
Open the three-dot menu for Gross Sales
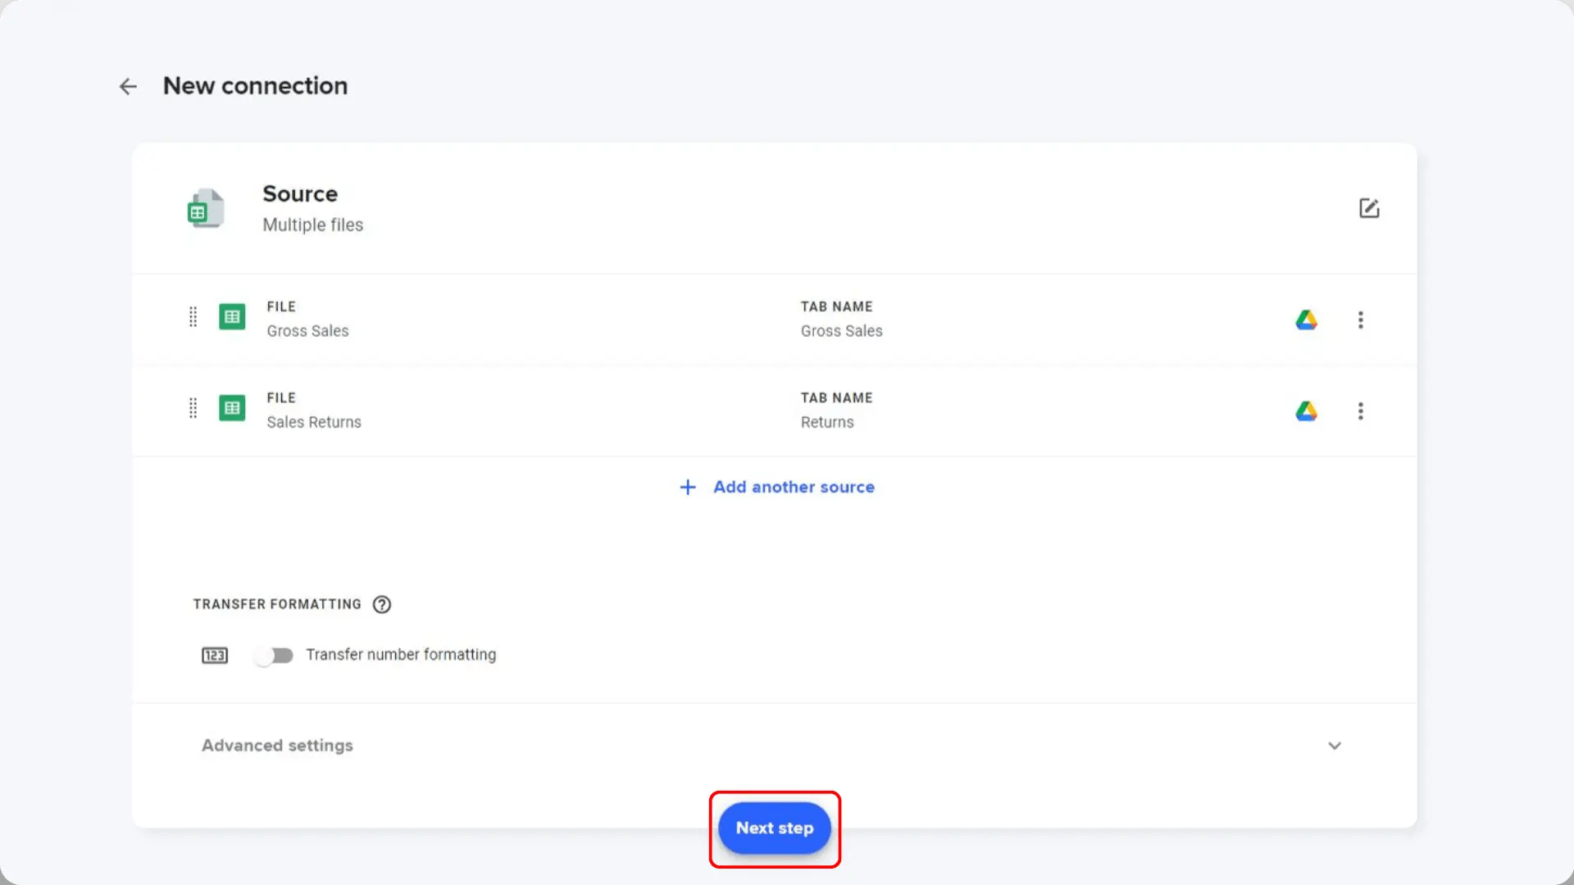point(1361,320)
